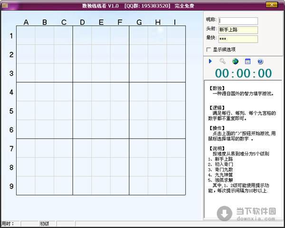Click the 最快 best time field
The height and width of the screenshot is (228, 285).
click(x=238, y=39)
